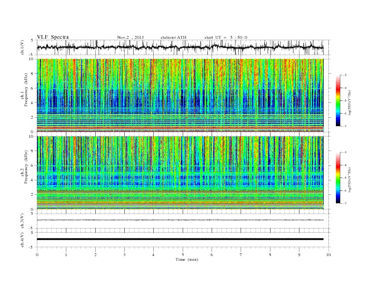Click time axis tick label "9"
Viewport: 370px width, 286px height.
299,255
